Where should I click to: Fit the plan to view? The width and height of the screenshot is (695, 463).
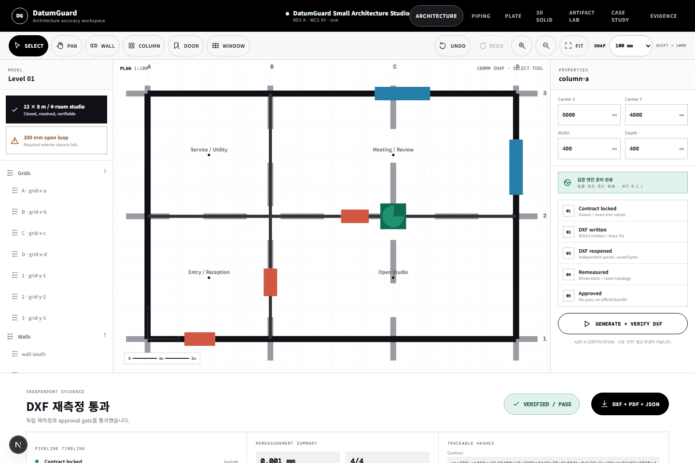pyautogui.click(x=574, y=46)
